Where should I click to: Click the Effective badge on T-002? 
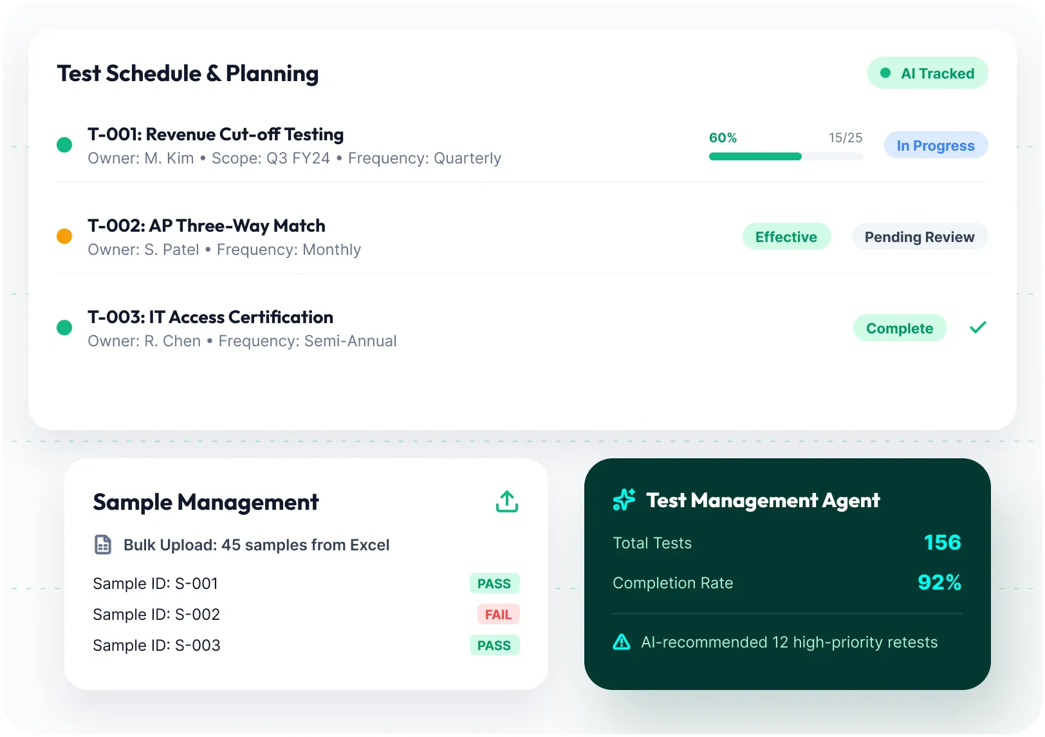click(786, 237)
